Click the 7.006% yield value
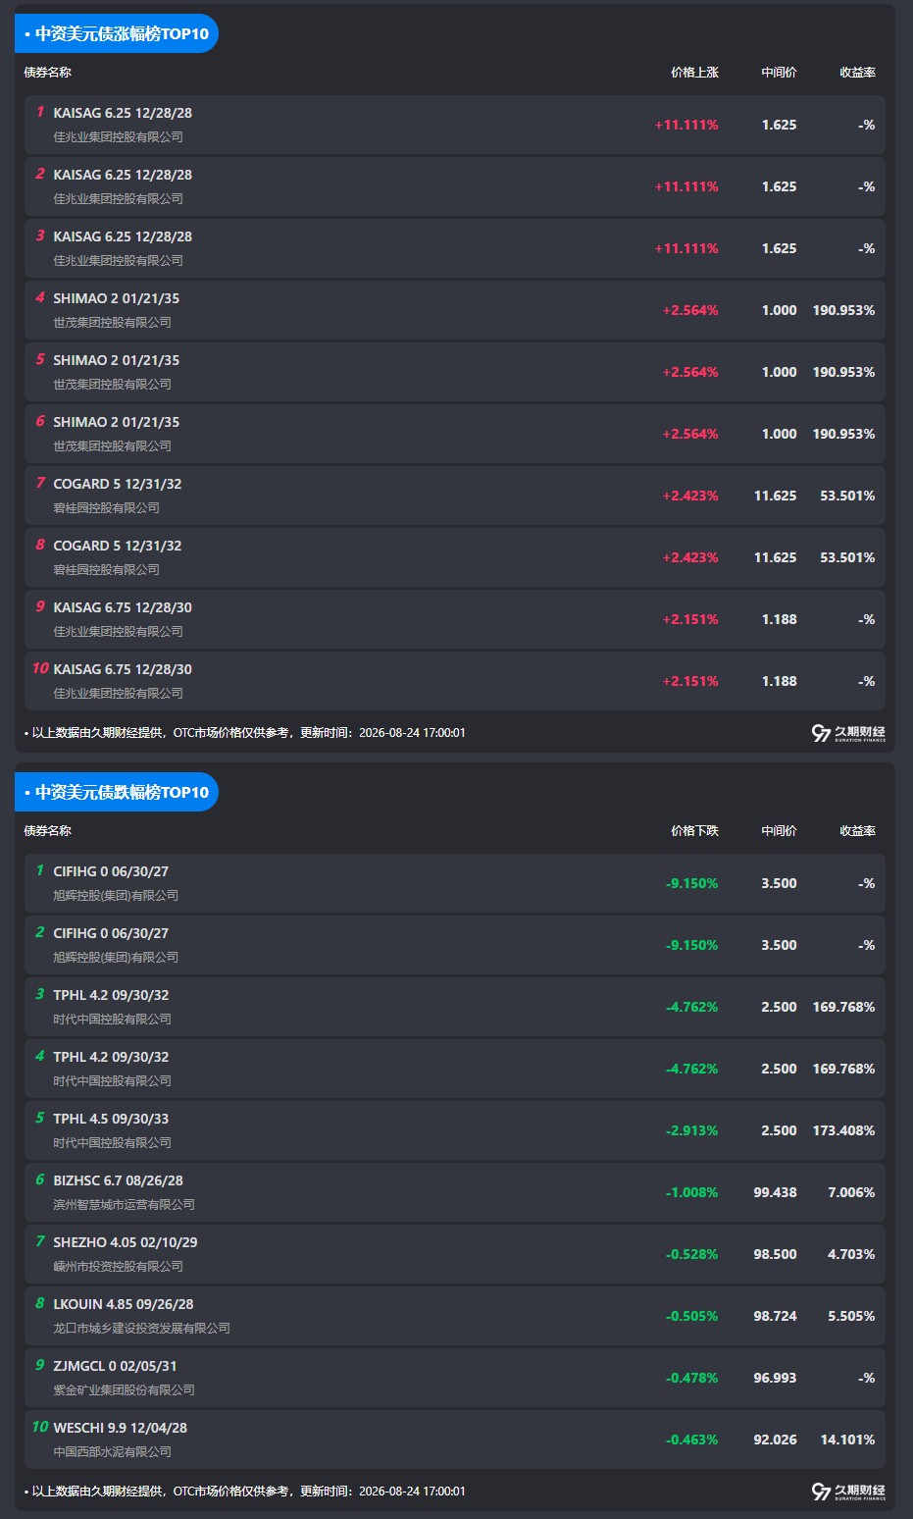 pyautogui.click(x=851, y=1192)
